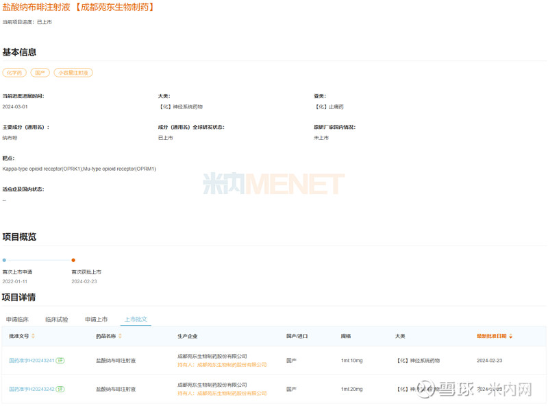The height and width of the screenshot is (406, 548).
Task: Click the title 盐酸纳布啡注射液【成都苑东生物制药】
Action: click(x=79, y=7)
